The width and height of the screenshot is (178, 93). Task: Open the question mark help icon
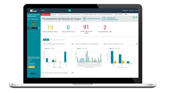[136, 17]
